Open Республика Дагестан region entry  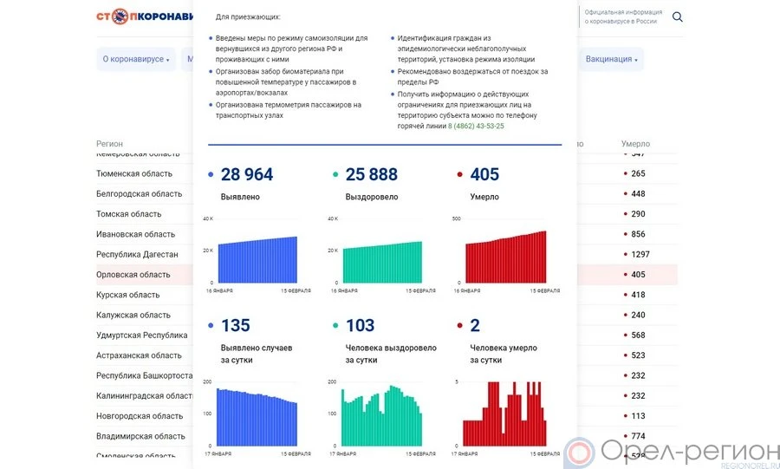pos(137,255)
